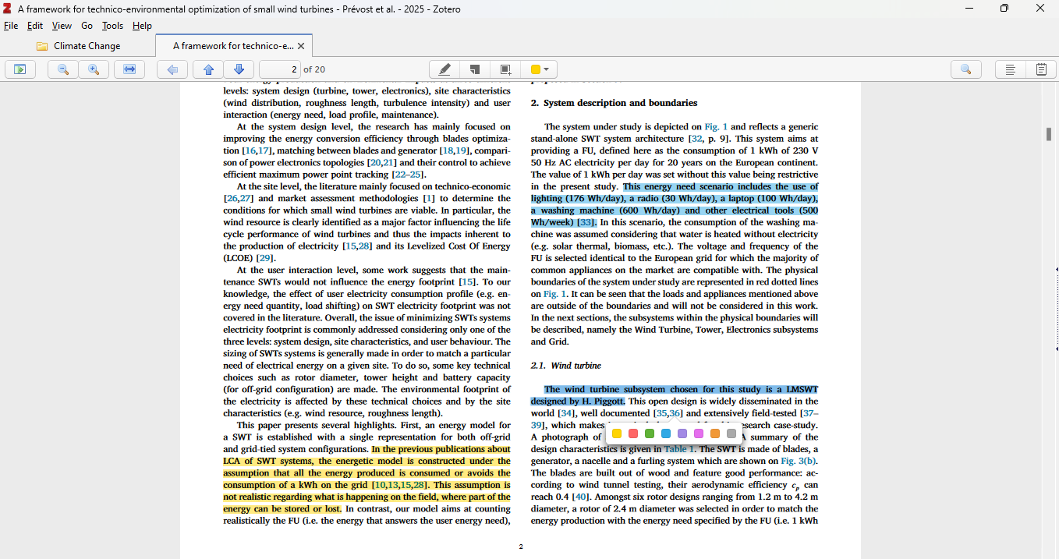This screenshot has width=1059, height=559.
Task: Toggle the item pane button
Action: (x=1010, y=69)
